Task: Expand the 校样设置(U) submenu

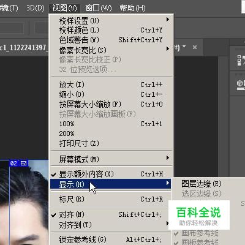Action: 111,21
